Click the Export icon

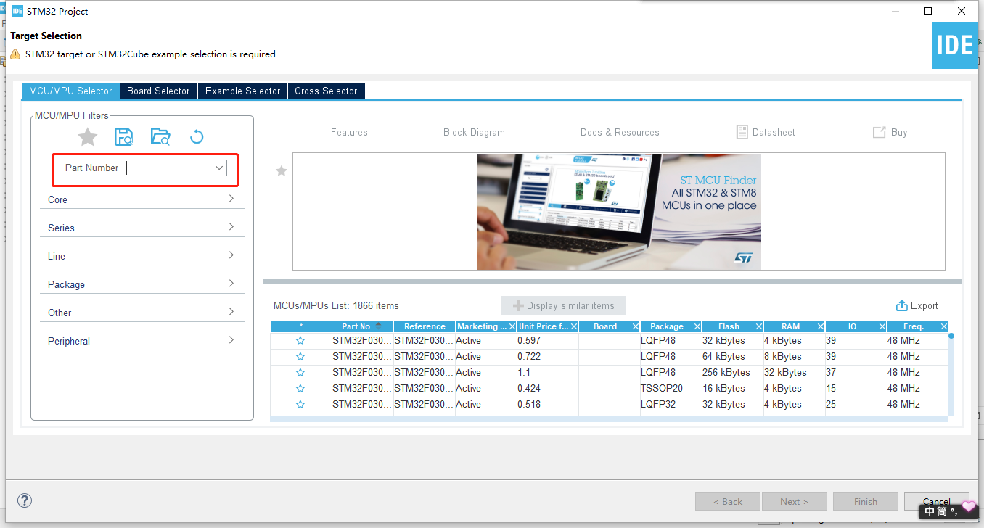click(x=902, y=305)
